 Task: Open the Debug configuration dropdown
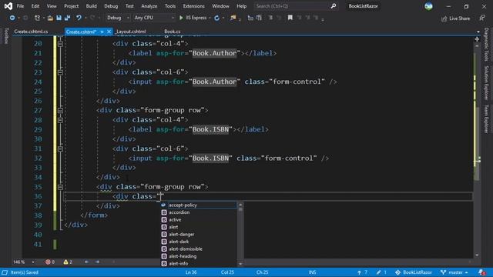(118, 18)
